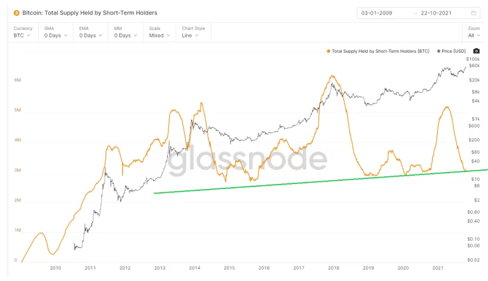The width and height of the screenshot is (488, 281).
Task: Expand the SMA 0 Days dropdown
Action: 55,32
